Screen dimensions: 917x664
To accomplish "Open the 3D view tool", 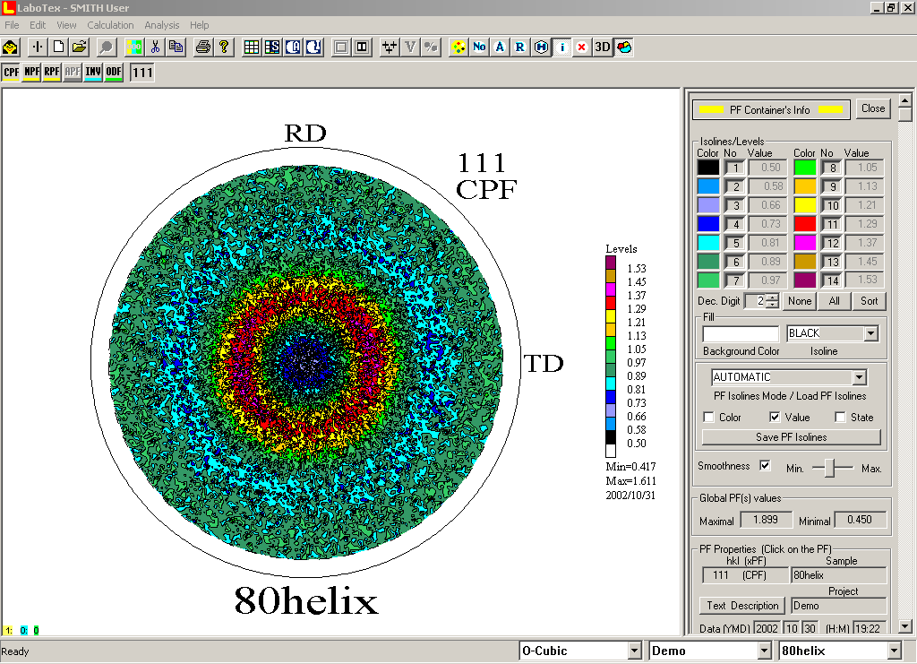I will pos(603,47).
